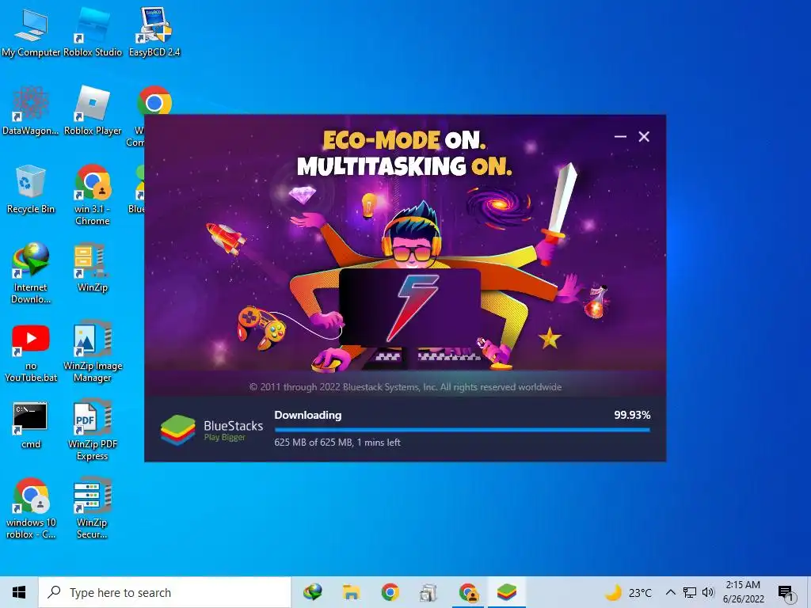Viewport: 811px width, 608px height.
Task: Launch Internet Download Manager desktop shortcut
Action: coord(31,273)
